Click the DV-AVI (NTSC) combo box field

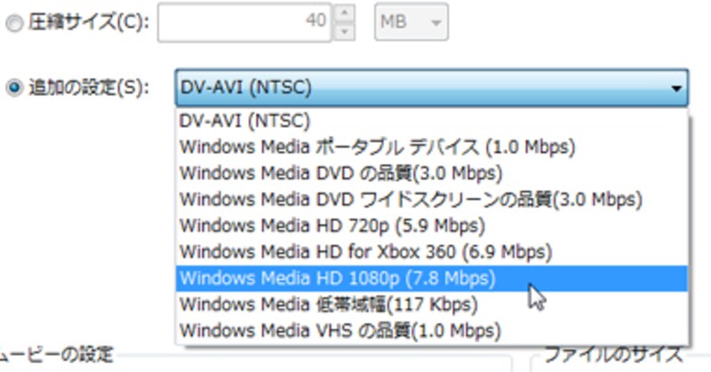tap(418, 89)
